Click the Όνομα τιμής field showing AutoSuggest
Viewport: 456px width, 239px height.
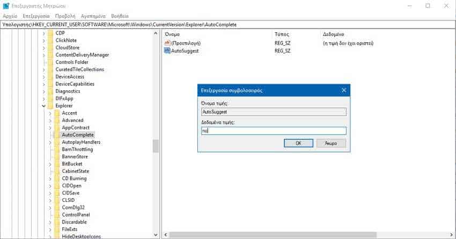click(x=274, y=112)
